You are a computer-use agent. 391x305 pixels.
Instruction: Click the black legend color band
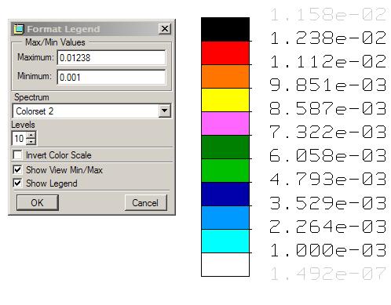point(225,29)
